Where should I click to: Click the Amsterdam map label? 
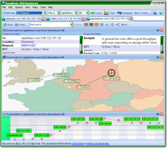tap(61, 75)
